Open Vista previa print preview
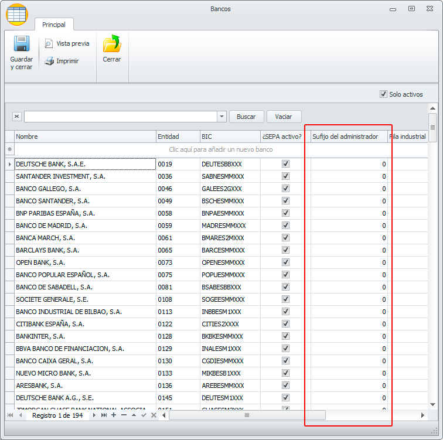Image resolution: width=443 pixels, height=440 pixels. [x=67, y=43]
